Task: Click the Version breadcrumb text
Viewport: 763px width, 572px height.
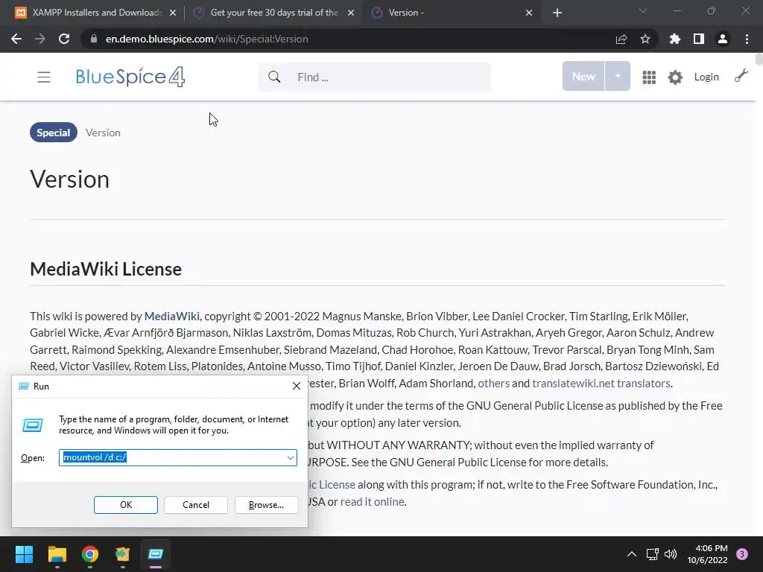Action: [103, 133]
